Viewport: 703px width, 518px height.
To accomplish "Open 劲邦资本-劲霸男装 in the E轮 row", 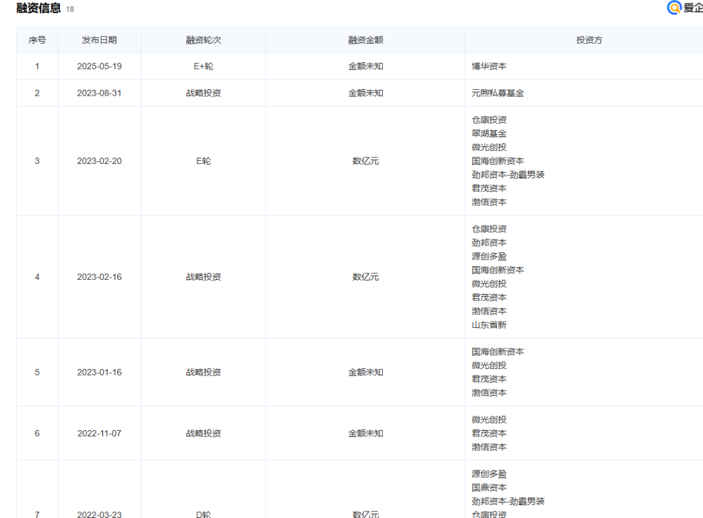I will pyautogui.click(x=508, y=175).
